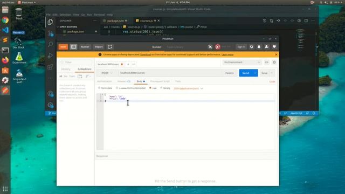Save the request with the Save button

(x=265, y=73)
